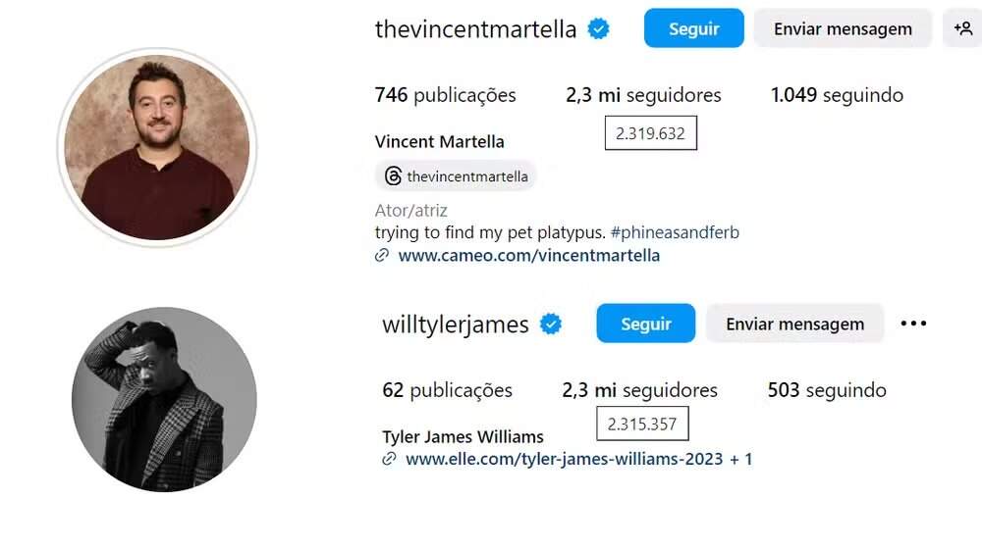Open the add-person suggestions icon
This screenshot has width=982, height=550.
pos(962,28)
